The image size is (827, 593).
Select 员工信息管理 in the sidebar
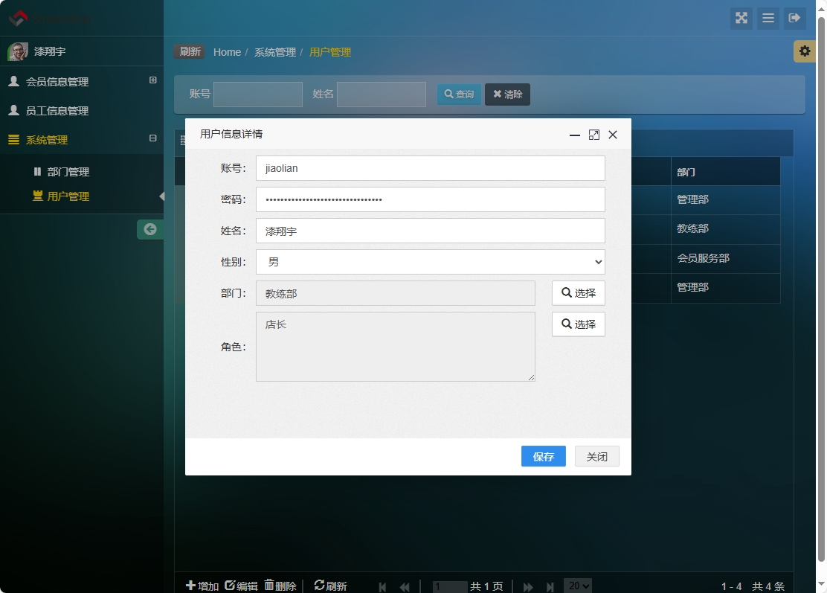tap(56, 110)
